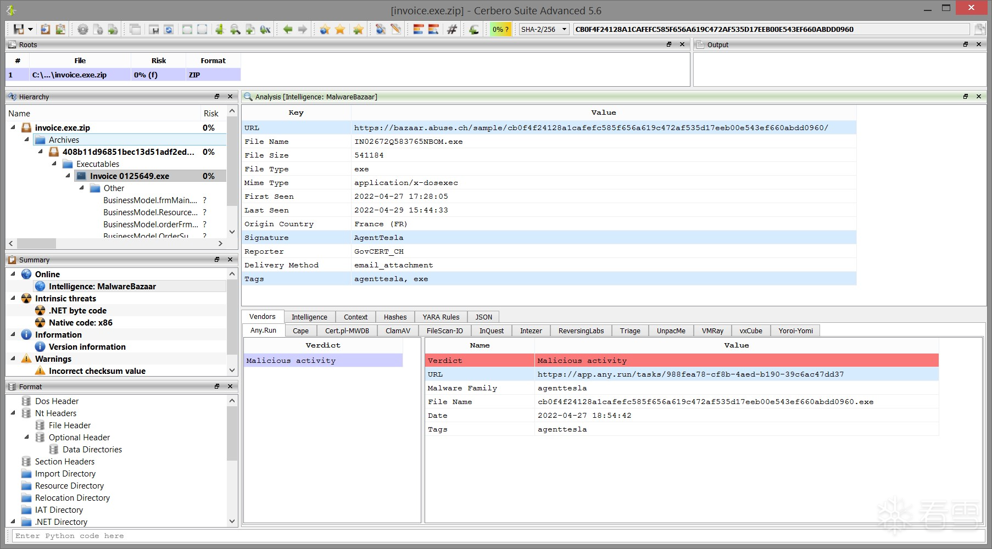Click the 0% risk color indicator
The height and width of the screenshot is (549, 992).
[500, 30]
